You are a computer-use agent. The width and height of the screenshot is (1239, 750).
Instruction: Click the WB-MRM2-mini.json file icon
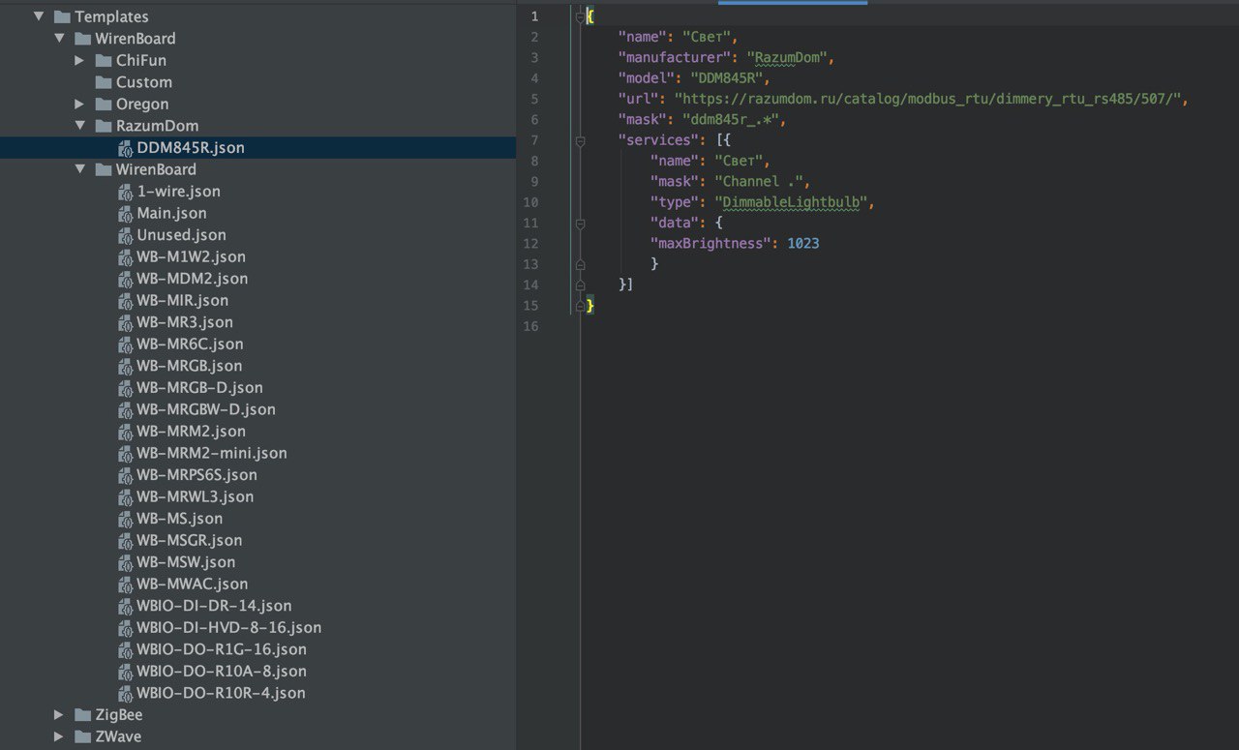(x=125, y=453)
